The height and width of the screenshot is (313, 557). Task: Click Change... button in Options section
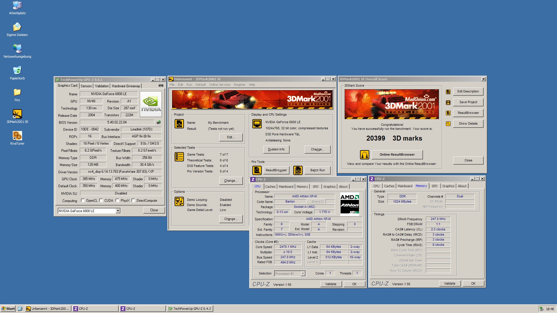(231, 219)
